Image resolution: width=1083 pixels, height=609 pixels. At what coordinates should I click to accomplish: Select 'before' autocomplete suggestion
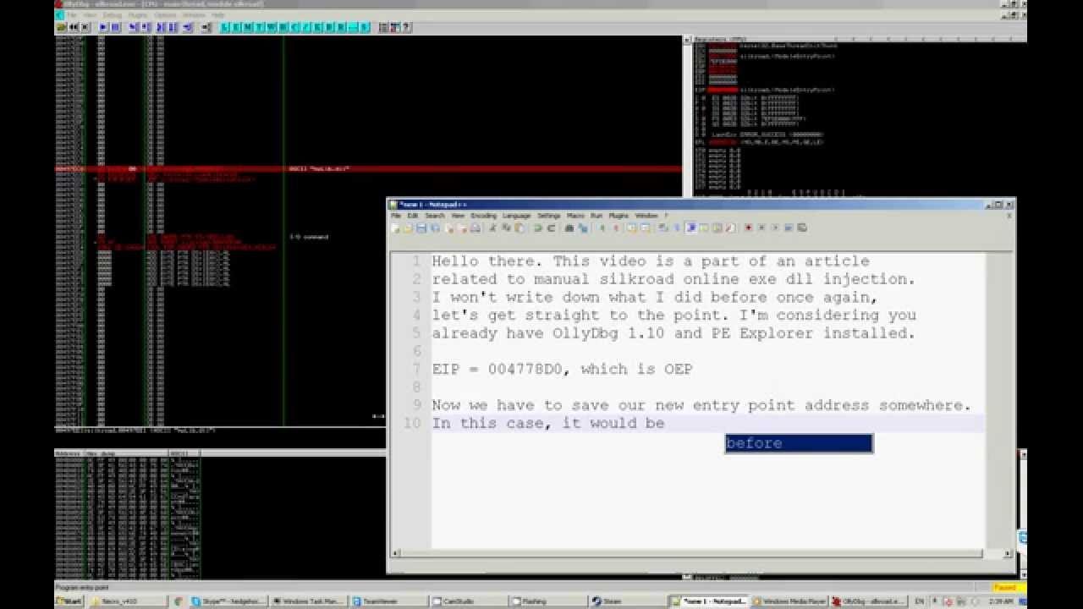799,443
